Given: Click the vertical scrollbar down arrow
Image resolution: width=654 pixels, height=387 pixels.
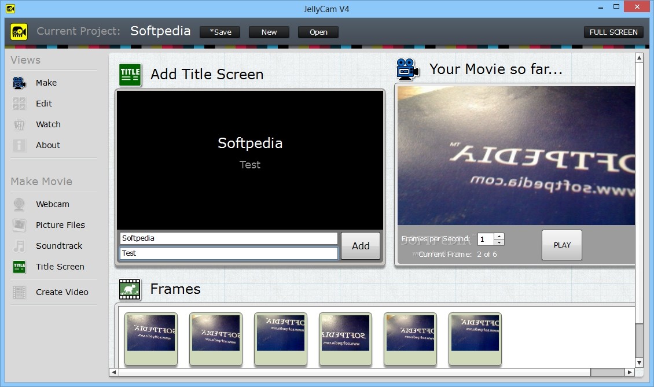Looking at the screenshot, I should pos(639,362).
